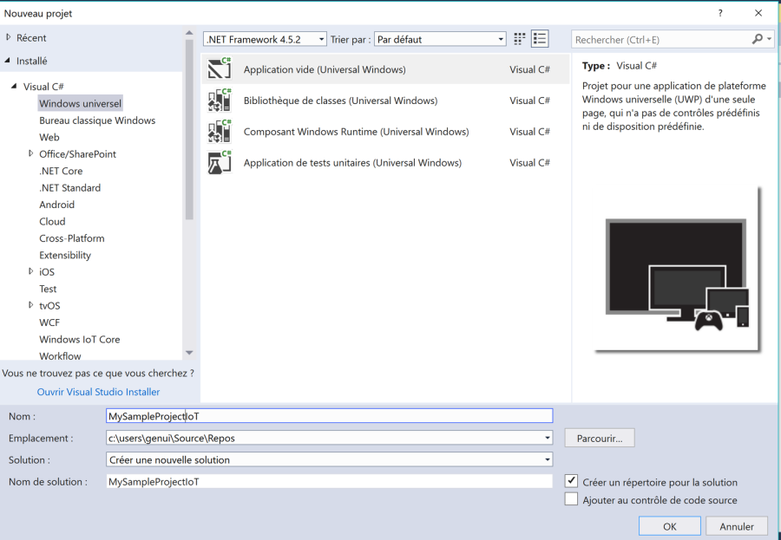The image size is (781, 540).
Task: Select the Web category
Action: [49, 137]
